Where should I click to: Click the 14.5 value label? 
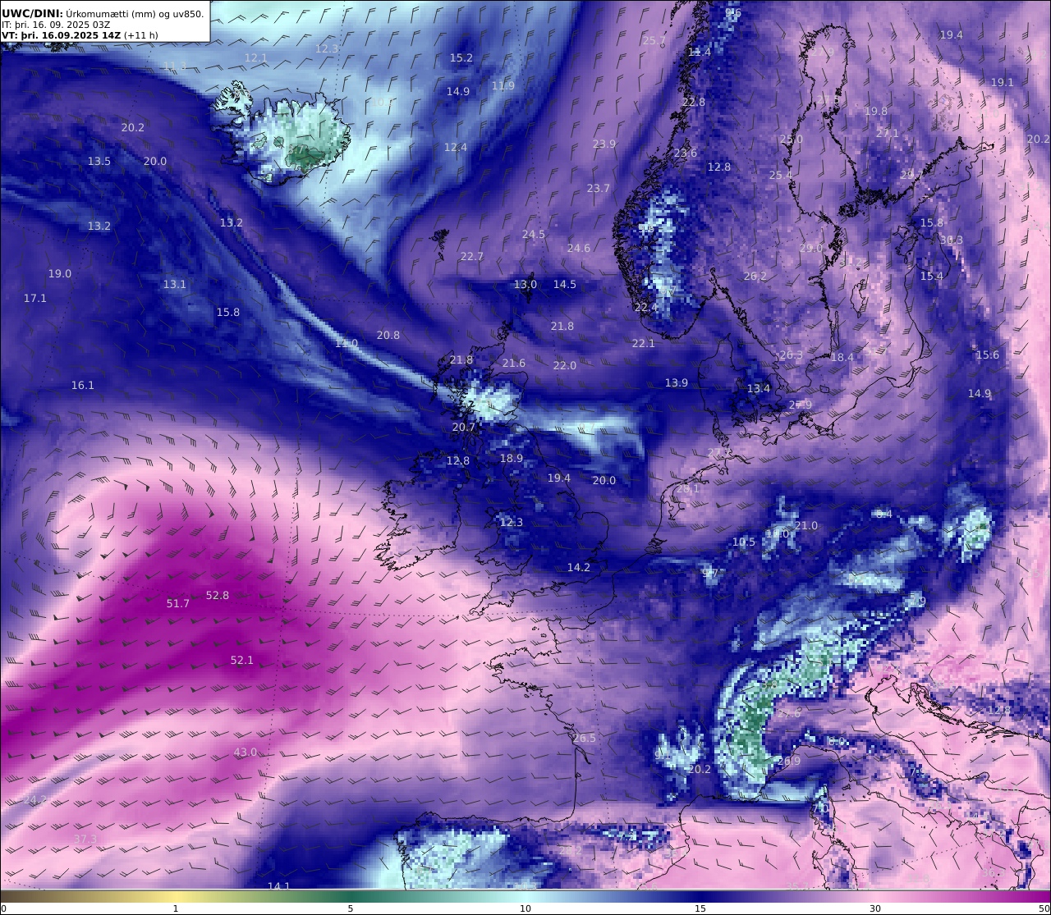(x=565, y=285)
